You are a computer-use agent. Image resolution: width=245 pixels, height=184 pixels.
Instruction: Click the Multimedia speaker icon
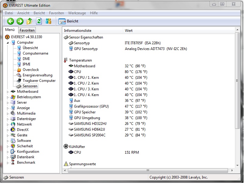[13, 113]
